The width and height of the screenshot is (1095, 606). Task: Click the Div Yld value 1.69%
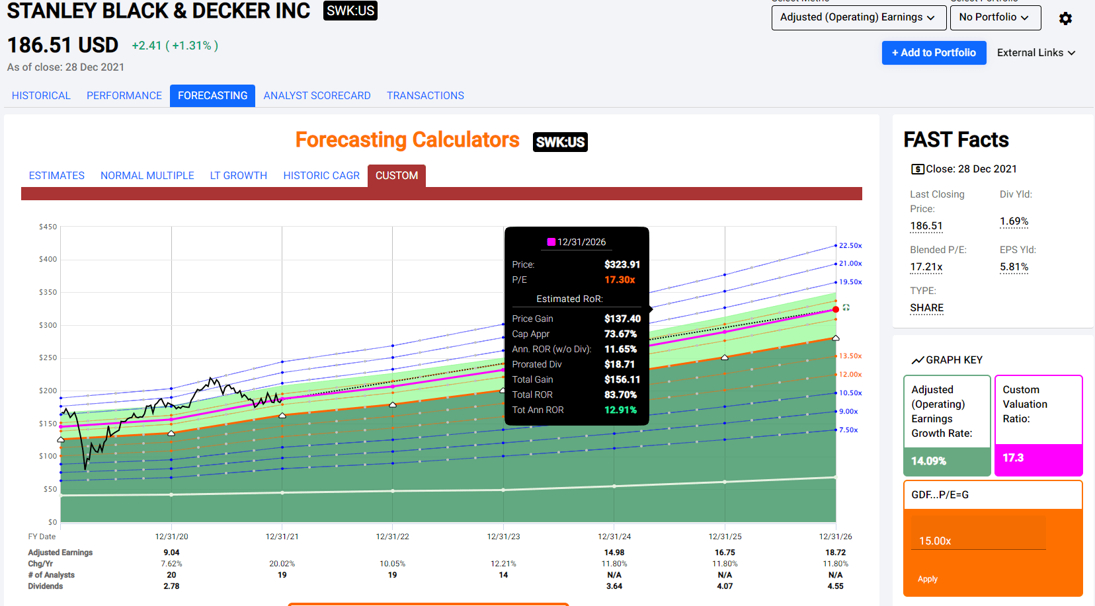pyautogui.click(x=1014, y=221)
